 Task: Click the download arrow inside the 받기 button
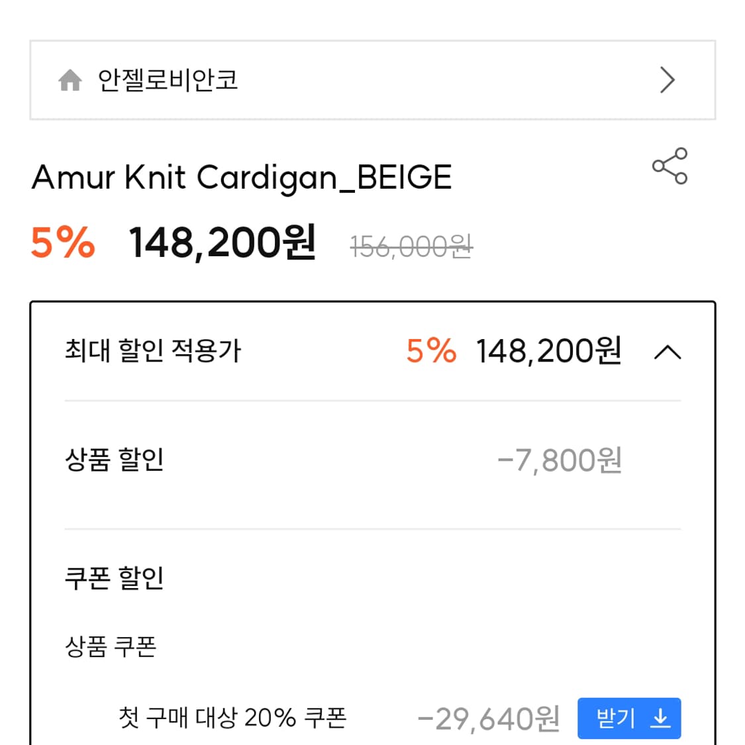point(662,718)
